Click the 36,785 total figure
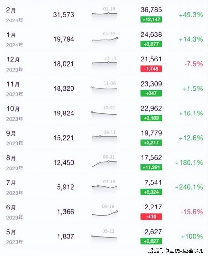Image resolution: width=208 pixels, height=256 pixels. (151, 10)
